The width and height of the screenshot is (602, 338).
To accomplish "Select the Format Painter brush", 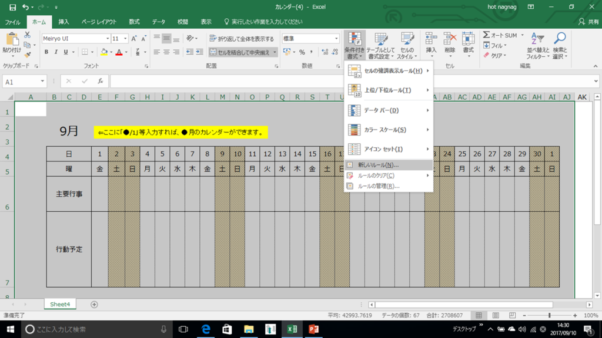I will (x=27, y=55).
